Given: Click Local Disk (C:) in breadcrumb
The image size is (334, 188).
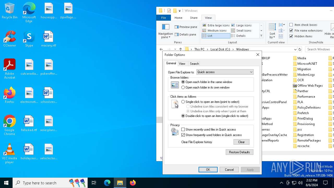Looking at the screenshot, I should pos(220,49).
